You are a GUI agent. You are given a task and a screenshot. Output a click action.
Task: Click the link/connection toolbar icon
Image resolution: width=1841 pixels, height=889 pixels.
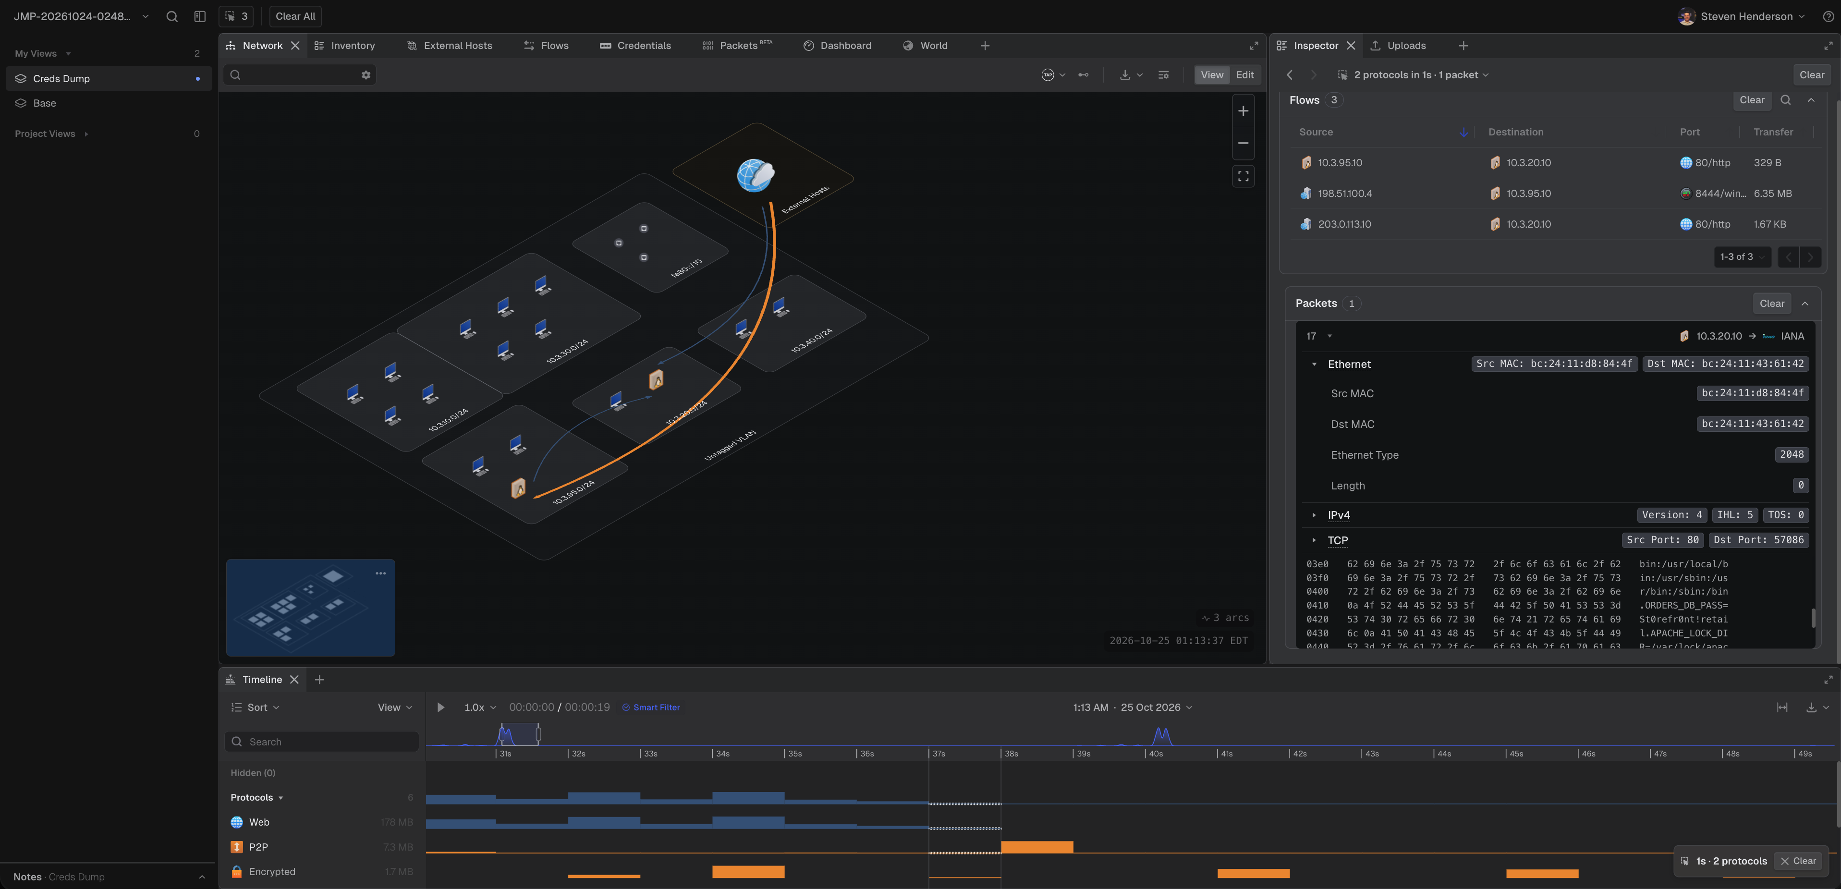click(1084, 75)
